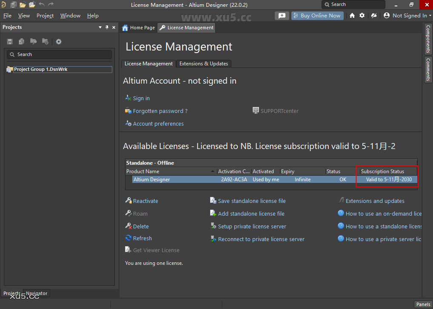Open the Projects panel dropdown arrow
433x309 pixels.
coord(100,27)
